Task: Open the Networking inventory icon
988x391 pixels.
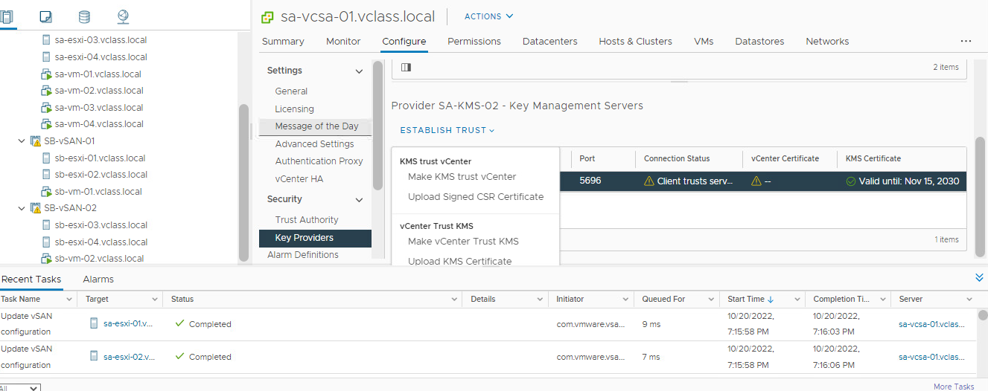Action: click(124, 16)
